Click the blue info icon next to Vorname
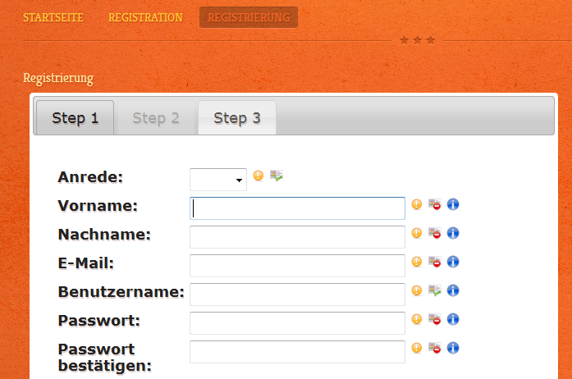The image size is (572, 379). [453, 204]
